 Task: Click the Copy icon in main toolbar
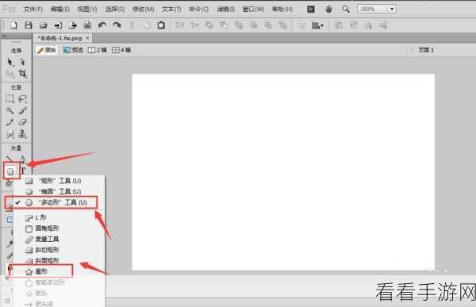pos(146,25)
